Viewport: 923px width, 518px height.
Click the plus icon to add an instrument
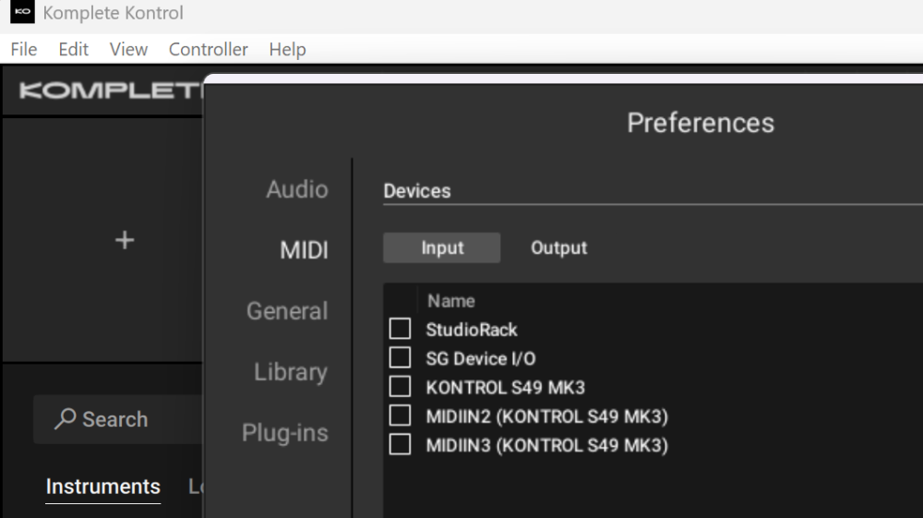tap(125, 239)
